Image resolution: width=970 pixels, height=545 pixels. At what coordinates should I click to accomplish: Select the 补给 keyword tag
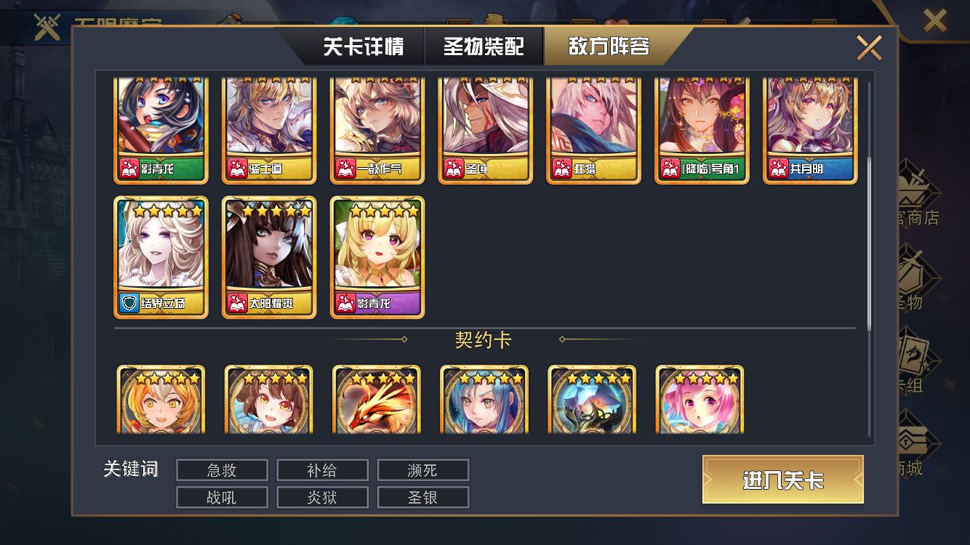click(x=322, y=470)
